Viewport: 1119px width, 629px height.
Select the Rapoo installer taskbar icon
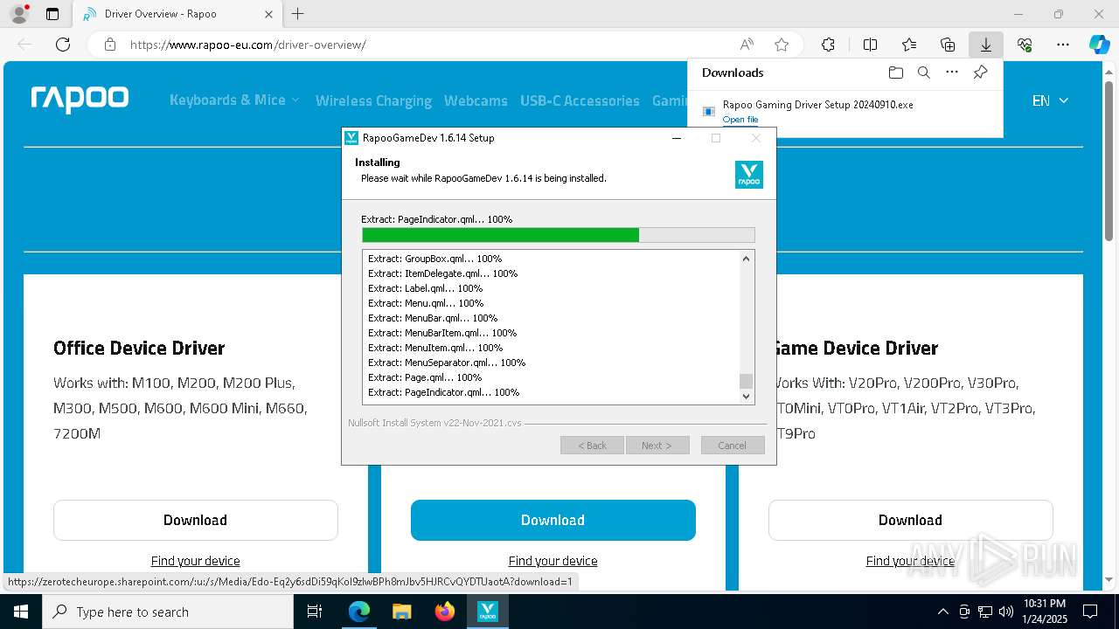(487, 612)
